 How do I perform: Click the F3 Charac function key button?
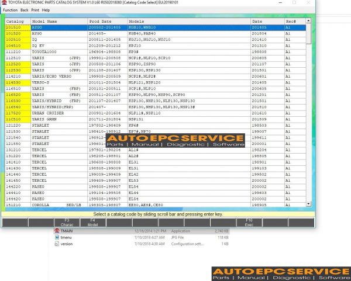[67, 223]
